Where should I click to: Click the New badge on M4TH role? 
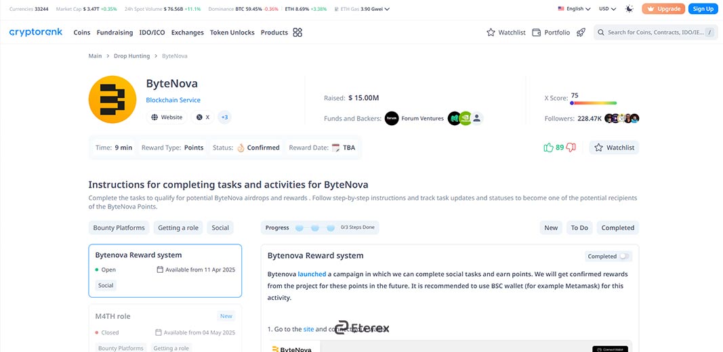point(226,316)
